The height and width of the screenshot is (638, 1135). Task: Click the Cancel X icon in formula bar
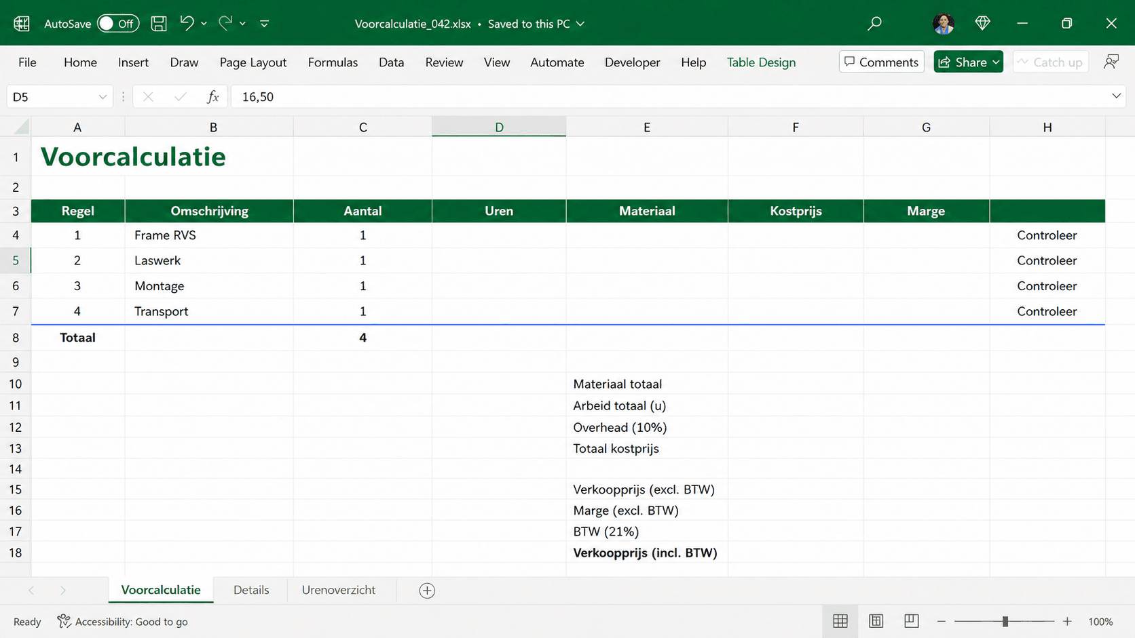click(x=147, y=97)
